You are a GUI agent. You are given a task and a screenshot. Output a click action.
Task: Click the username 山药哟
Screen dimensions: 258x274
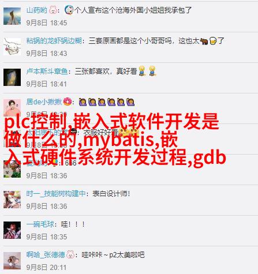(x=36, y=10)
